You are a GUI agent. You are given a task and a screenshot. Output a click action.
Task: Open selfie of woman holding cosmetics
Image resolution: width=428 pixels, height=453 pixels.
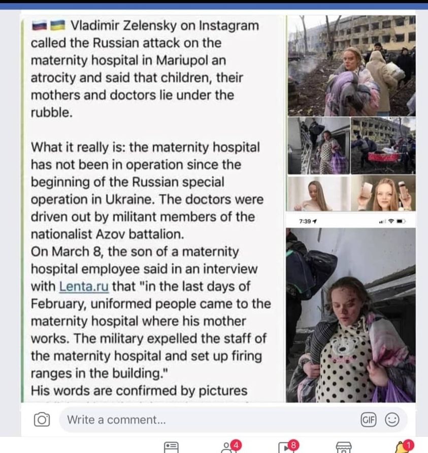pos(383,193)
